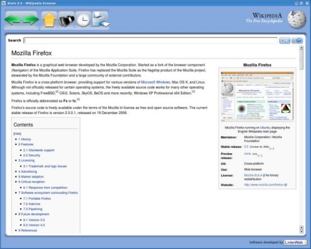311x249 pixels.
Task: Confirm search with the OK button
Action: coord(284,40)
